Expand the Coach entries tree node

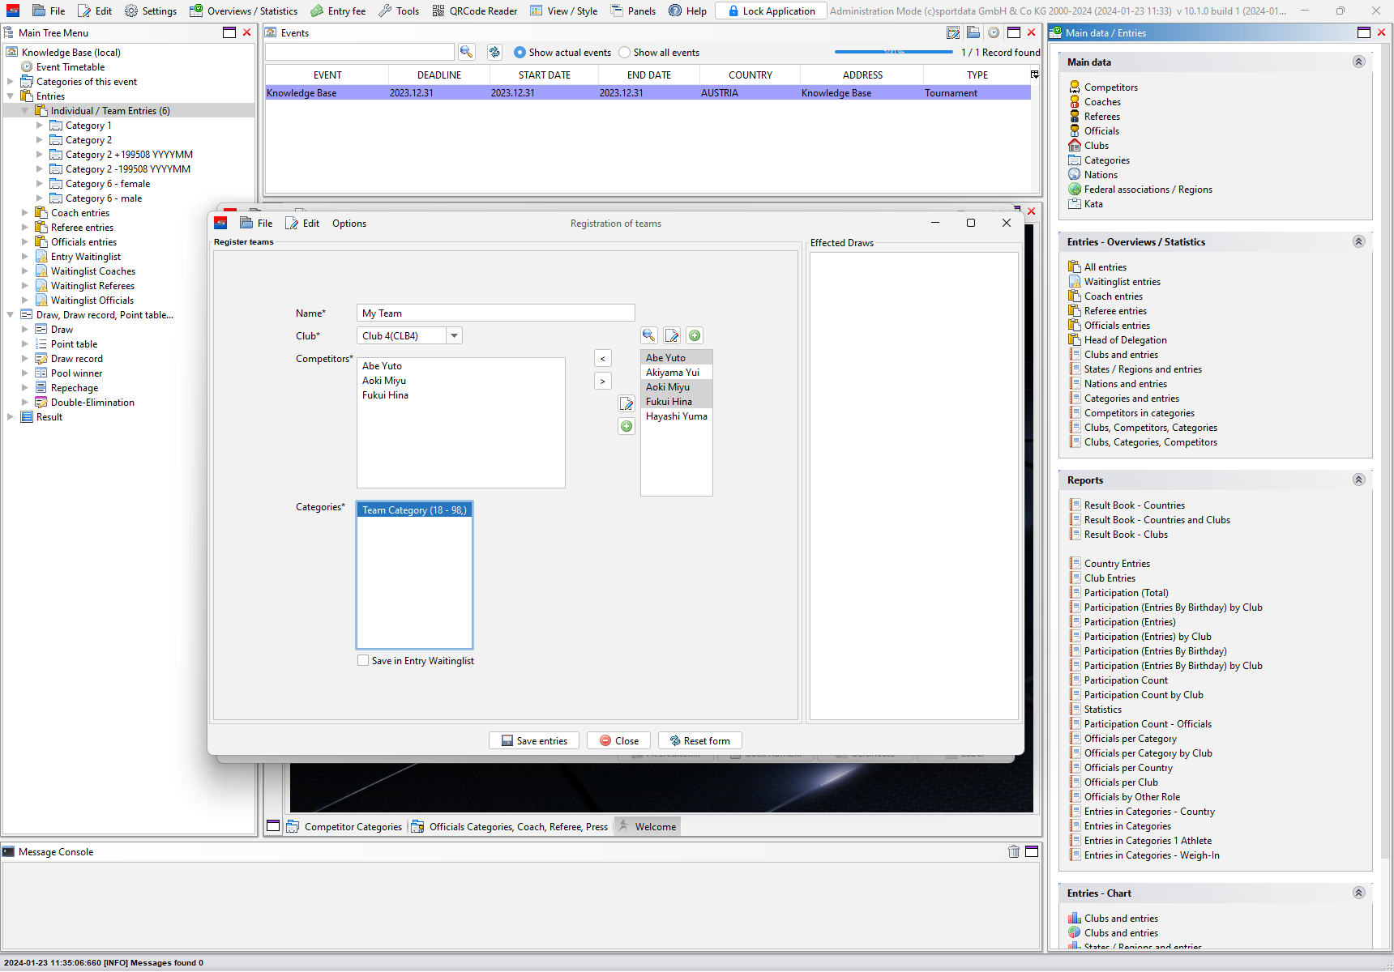tap(25, 213)
